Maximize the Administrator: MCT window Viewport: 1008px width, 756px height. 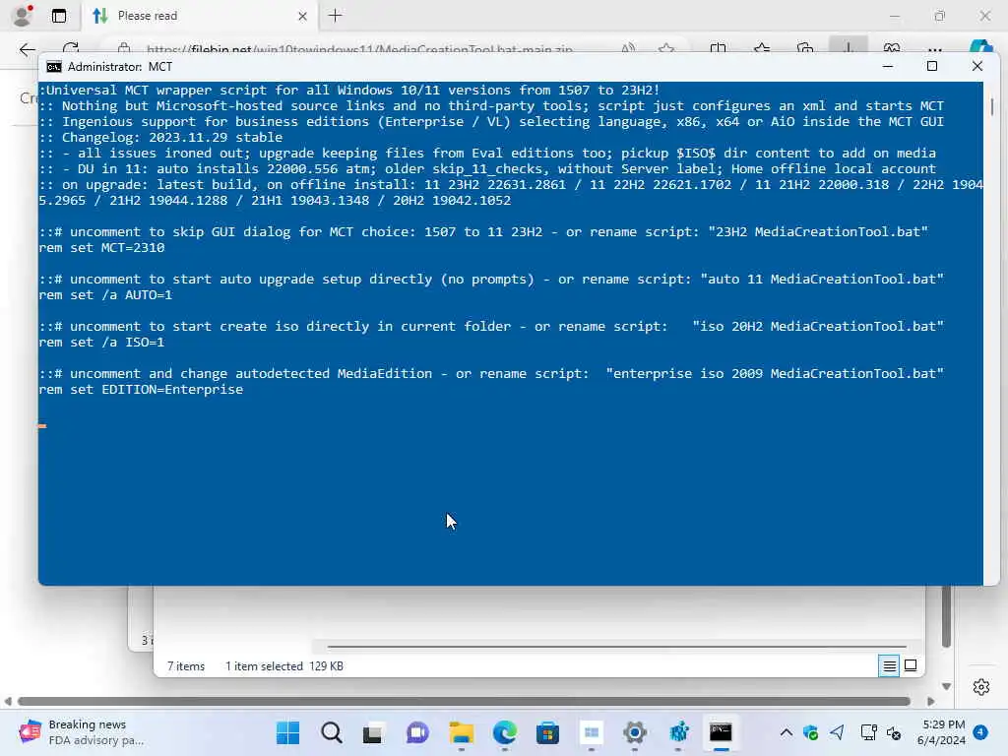click(x=932, y=66)
